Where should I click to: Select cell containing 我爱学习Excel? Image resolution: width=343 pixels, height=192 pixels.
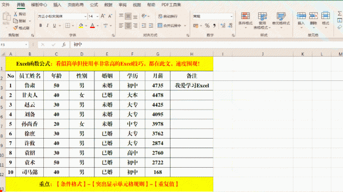(192, 86)
